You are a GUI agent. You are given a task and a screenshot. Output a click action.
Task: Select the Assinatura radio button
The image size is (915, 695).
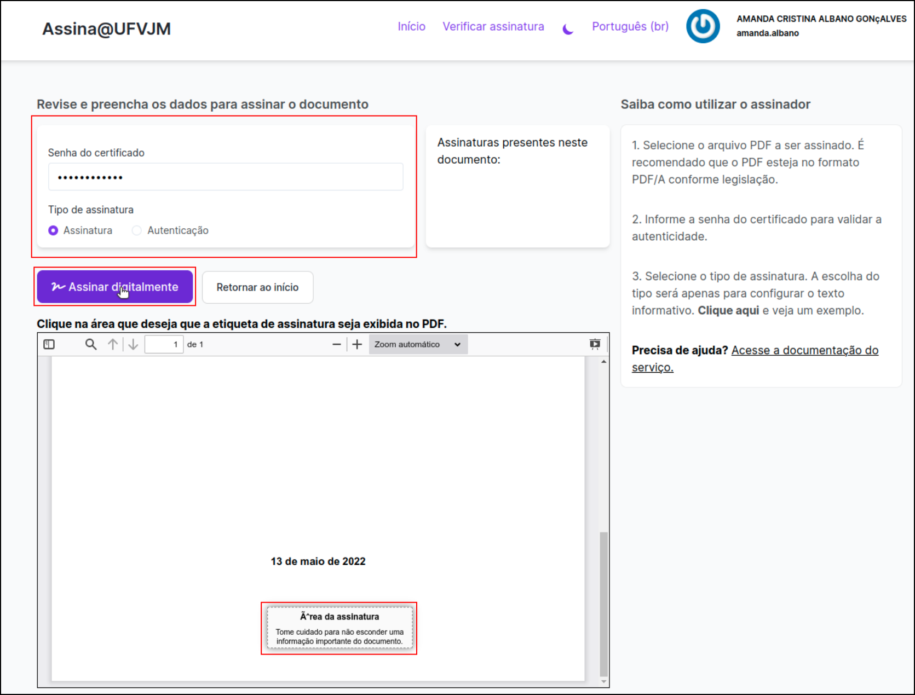[x=53, y=230]
